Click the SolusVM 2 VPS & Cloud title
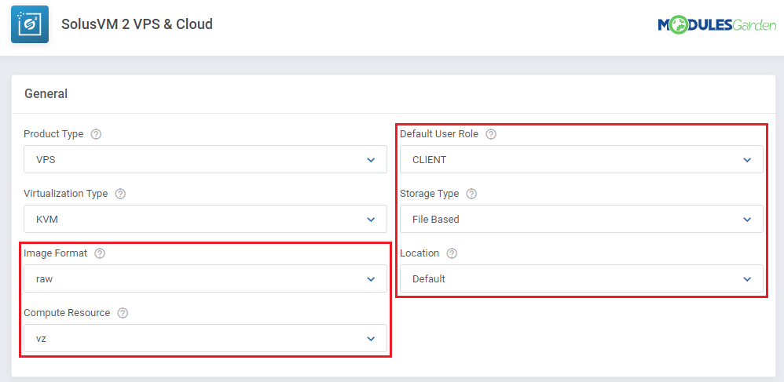 point(137,24)
